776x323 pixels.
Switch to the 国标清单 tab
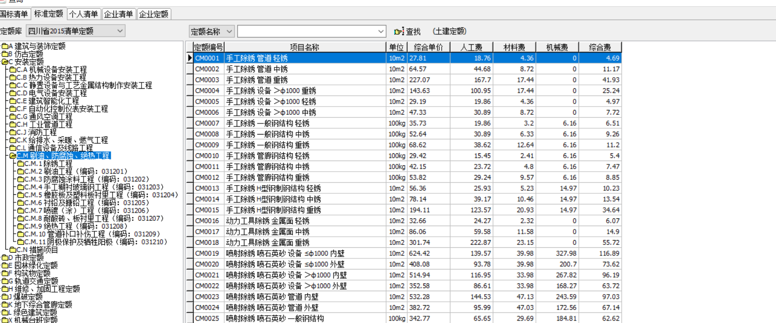tap(14, 14)
